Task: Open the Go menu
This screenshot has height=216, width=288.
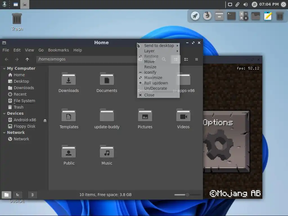Action: coord(41,50)
